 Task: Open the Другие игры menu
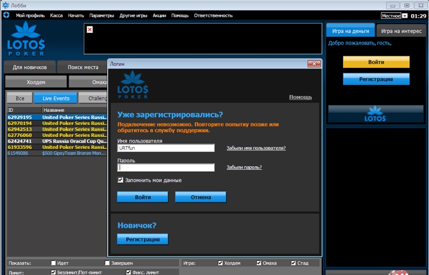133,15
